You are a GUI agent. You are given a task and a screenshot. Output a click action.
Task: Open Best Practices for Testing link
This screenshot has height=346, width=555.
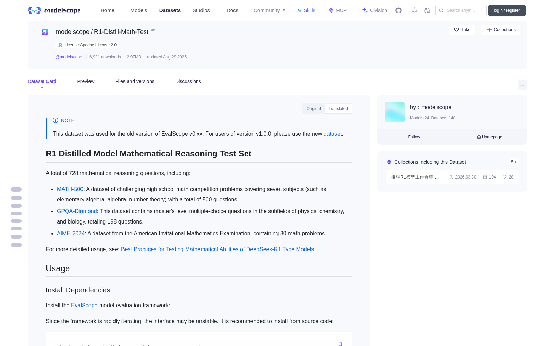click(217, 249)
